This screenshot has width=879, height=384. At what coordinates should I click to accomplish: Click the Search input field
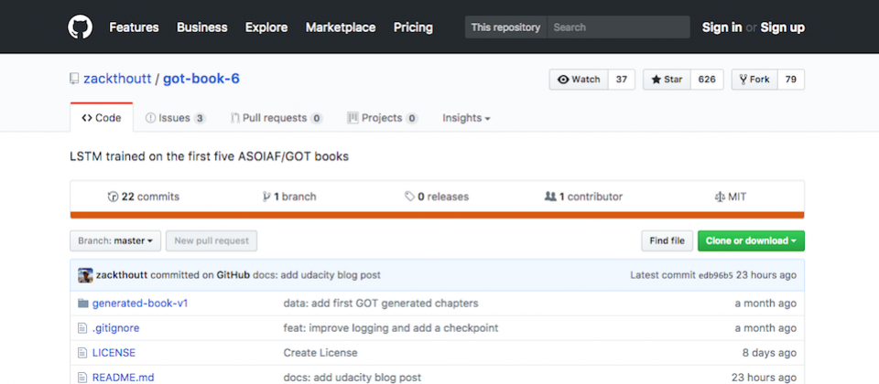coord(618,27)
